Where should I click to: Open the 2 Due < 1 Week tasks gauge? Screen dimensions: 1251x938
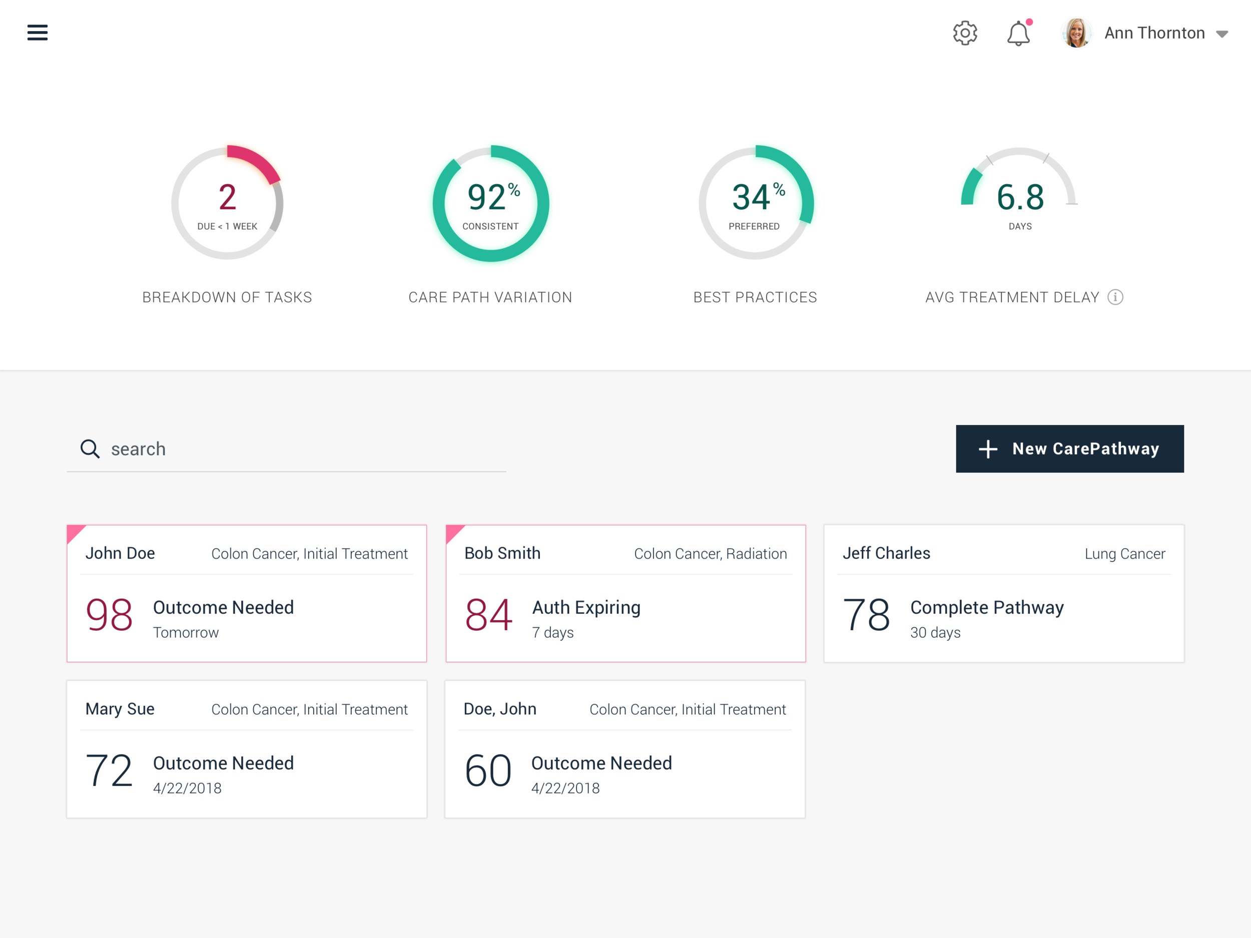coord(227,203)
